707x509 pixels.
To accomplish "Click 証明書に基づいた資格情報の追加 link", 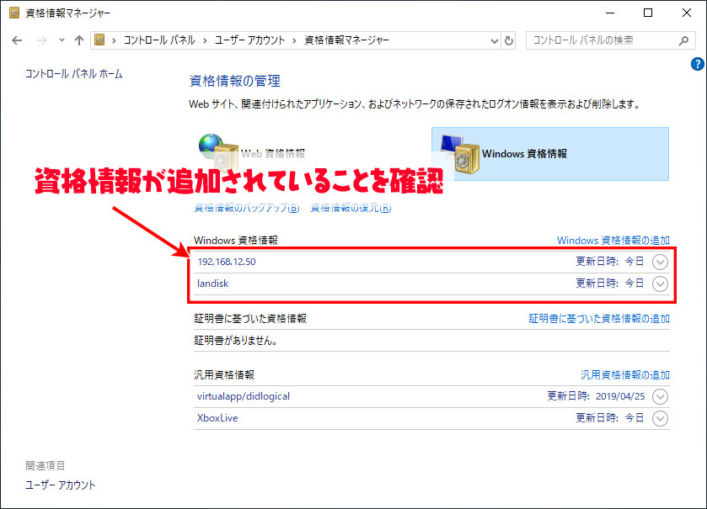I will pyautogui.click(x=599, y=319).
